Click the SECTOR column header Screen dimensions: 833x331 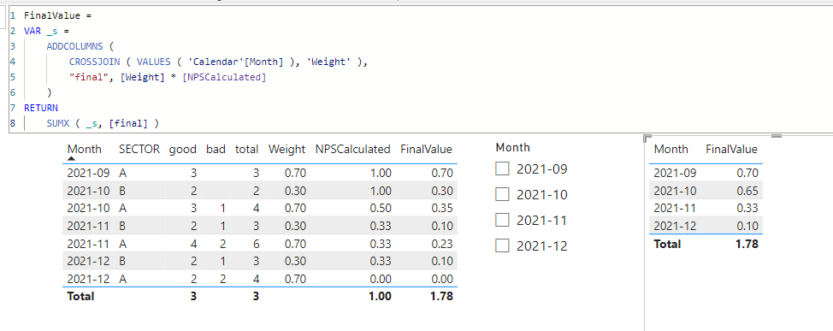point(139,150)
